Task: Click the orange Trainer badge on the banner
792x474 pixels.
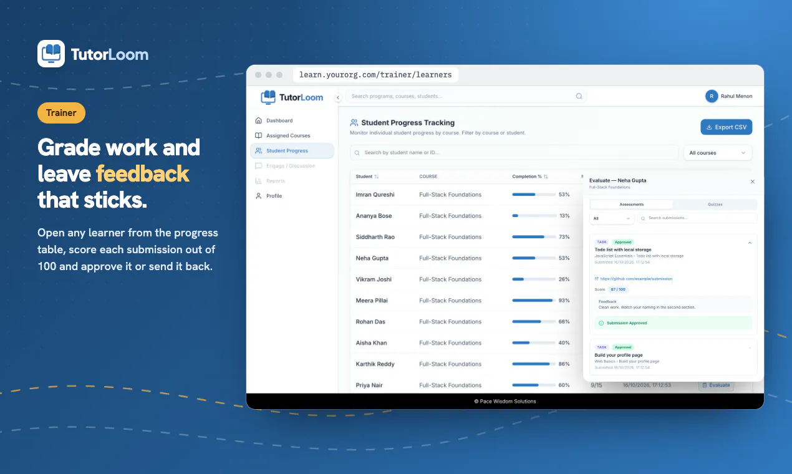Action: tap(61, 113)
